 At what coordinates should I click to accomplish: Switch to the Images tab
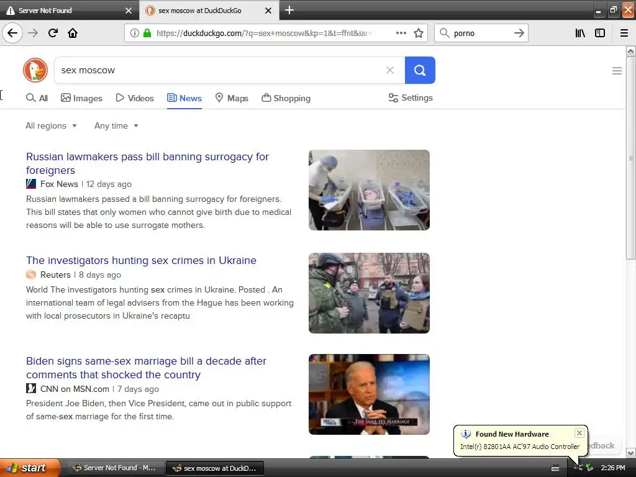(81, 98)
